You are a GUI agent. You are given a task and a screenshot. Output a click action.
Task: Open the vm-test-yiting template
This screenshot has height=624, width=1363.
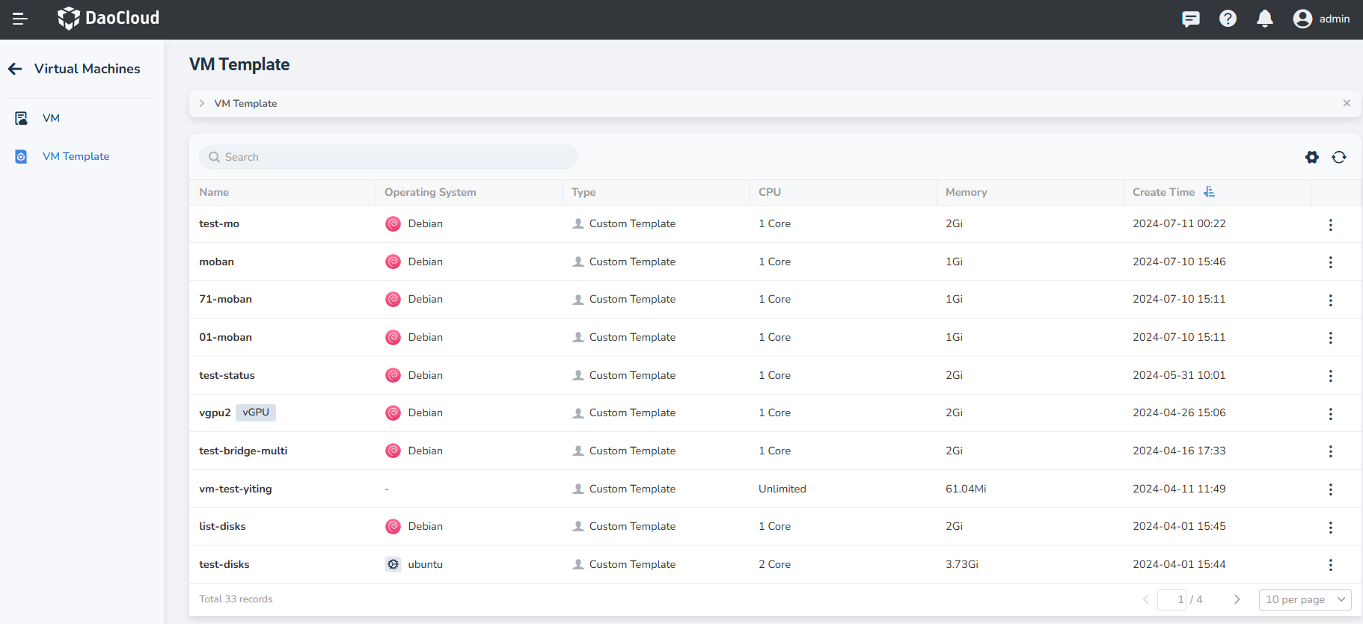(x=236, y=489)
